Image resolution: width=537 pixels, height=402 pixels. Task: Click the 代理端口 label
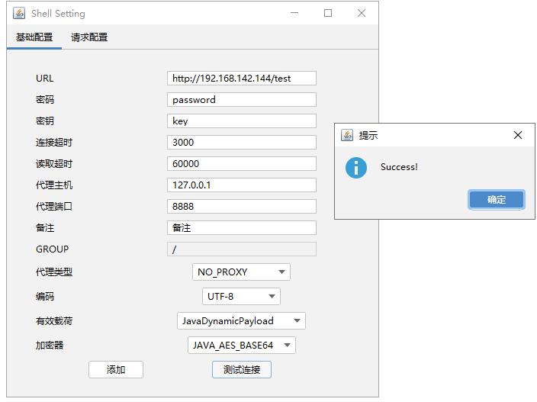point(54,207)
